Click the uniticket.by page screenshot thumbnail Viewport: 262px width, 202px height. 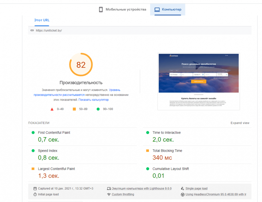199,81
